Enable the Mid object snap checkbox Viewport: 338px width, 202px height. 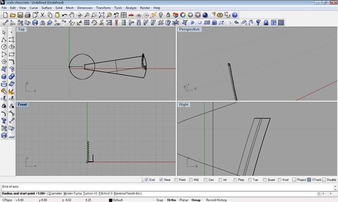pos(191,180)
